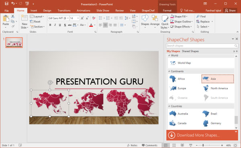Screen dimensions: 241x148
Task: Open Arrange options
Action: click(x=155, y=22)
